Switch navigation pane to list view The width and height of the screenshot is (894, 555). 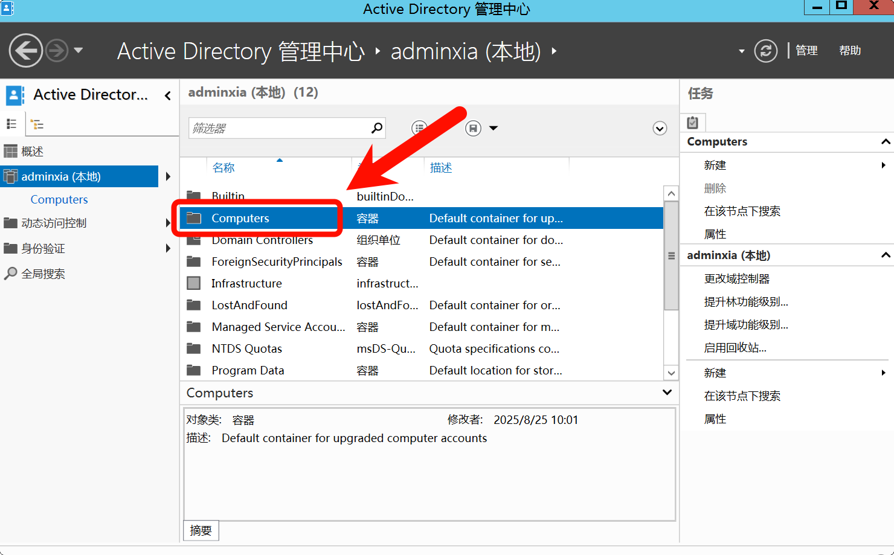[11, 124]
